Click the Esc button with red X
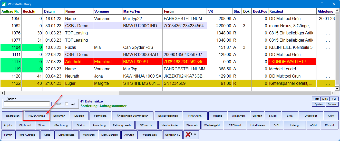This screenshot has width=340, height=141. click(x=191, y=135)
